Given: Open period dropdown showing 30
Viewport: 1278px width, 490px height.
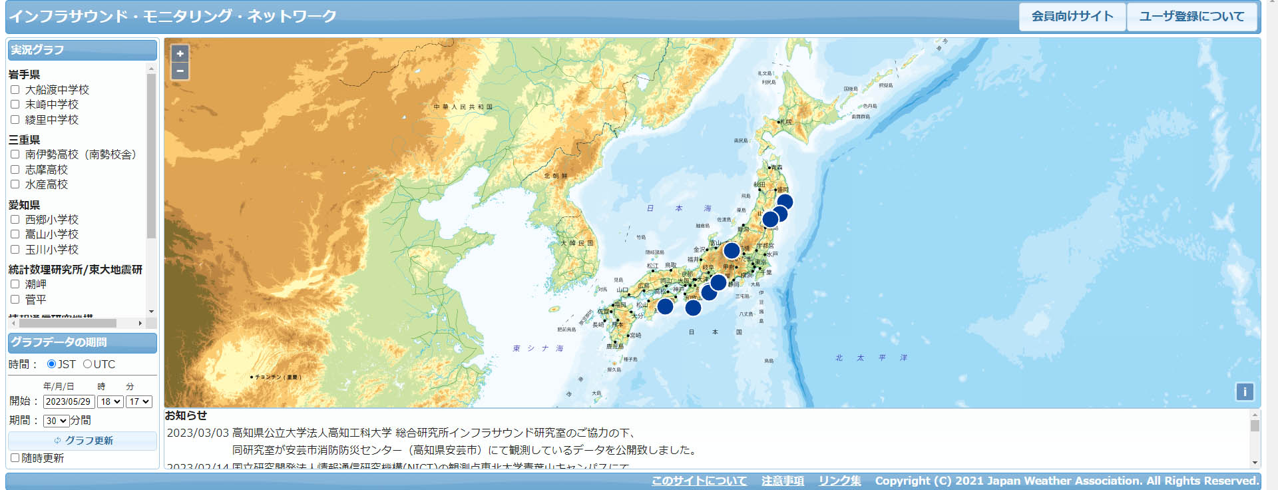Looking at the screenshot, I should pos(56,421).
